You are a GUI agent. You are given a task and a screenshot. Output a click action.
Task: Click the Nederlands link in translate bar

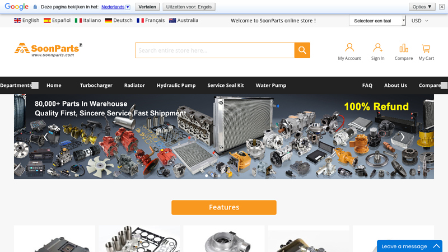click(x=113, y=7)
